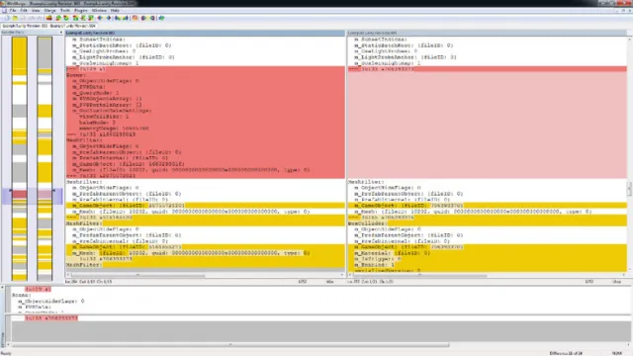This screenshot has width=633, height=356.
Task: Click the vertical scrollbar up arrow
Action: coord(629,40)
